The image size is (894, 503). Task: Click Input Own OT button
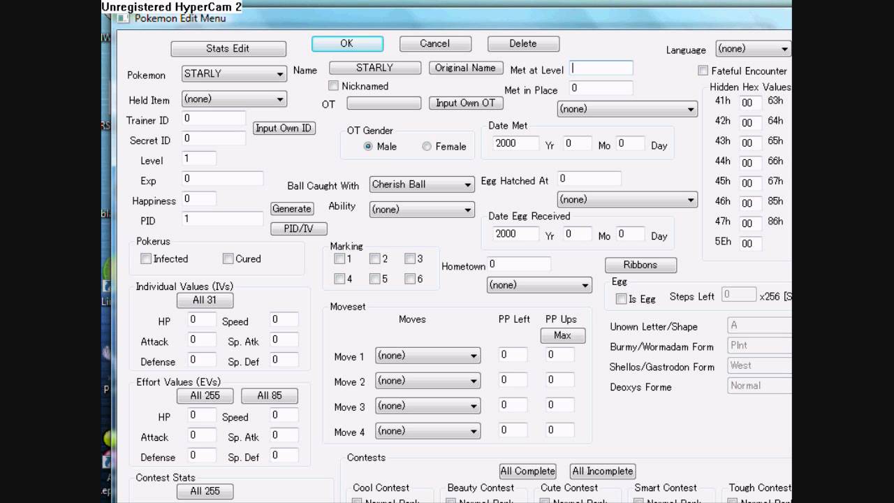coord(465,103)
